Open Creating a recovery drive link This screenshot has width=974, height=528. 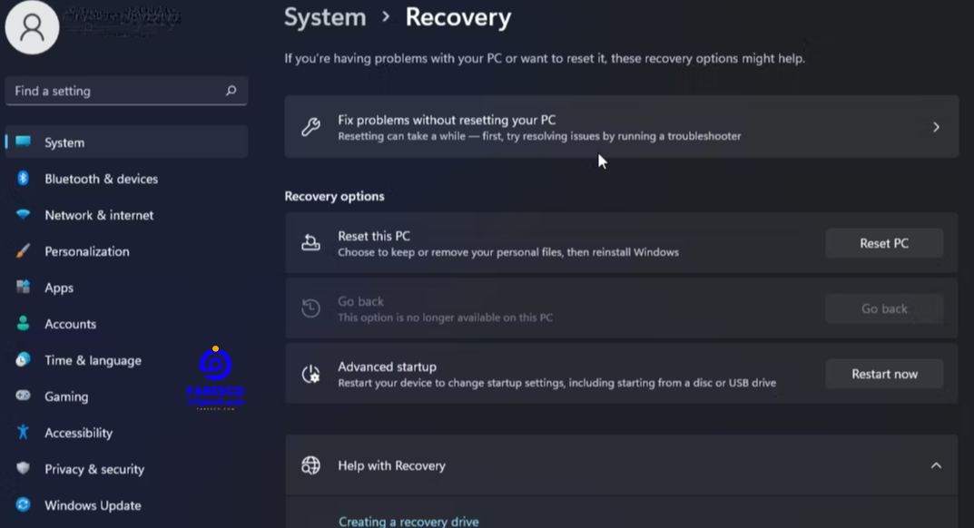[408, 521]
